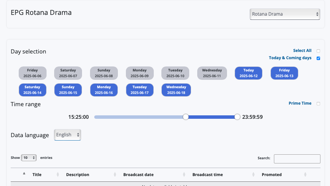330x186 pixels.
Task: Select Tuesday 2025-06-10 day button
Action: click(175, 73)
